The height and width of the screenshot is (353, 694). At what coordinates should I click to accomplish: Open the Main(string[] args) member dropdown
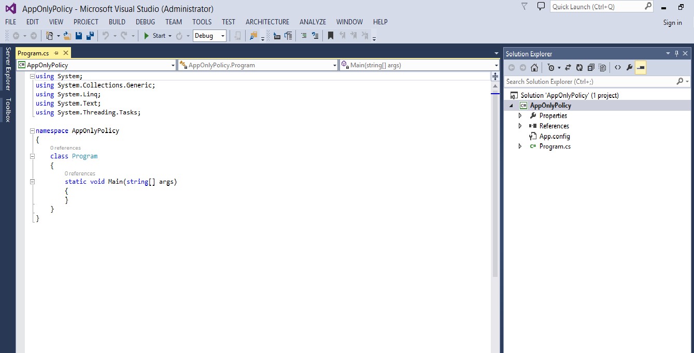coord(419,65)
